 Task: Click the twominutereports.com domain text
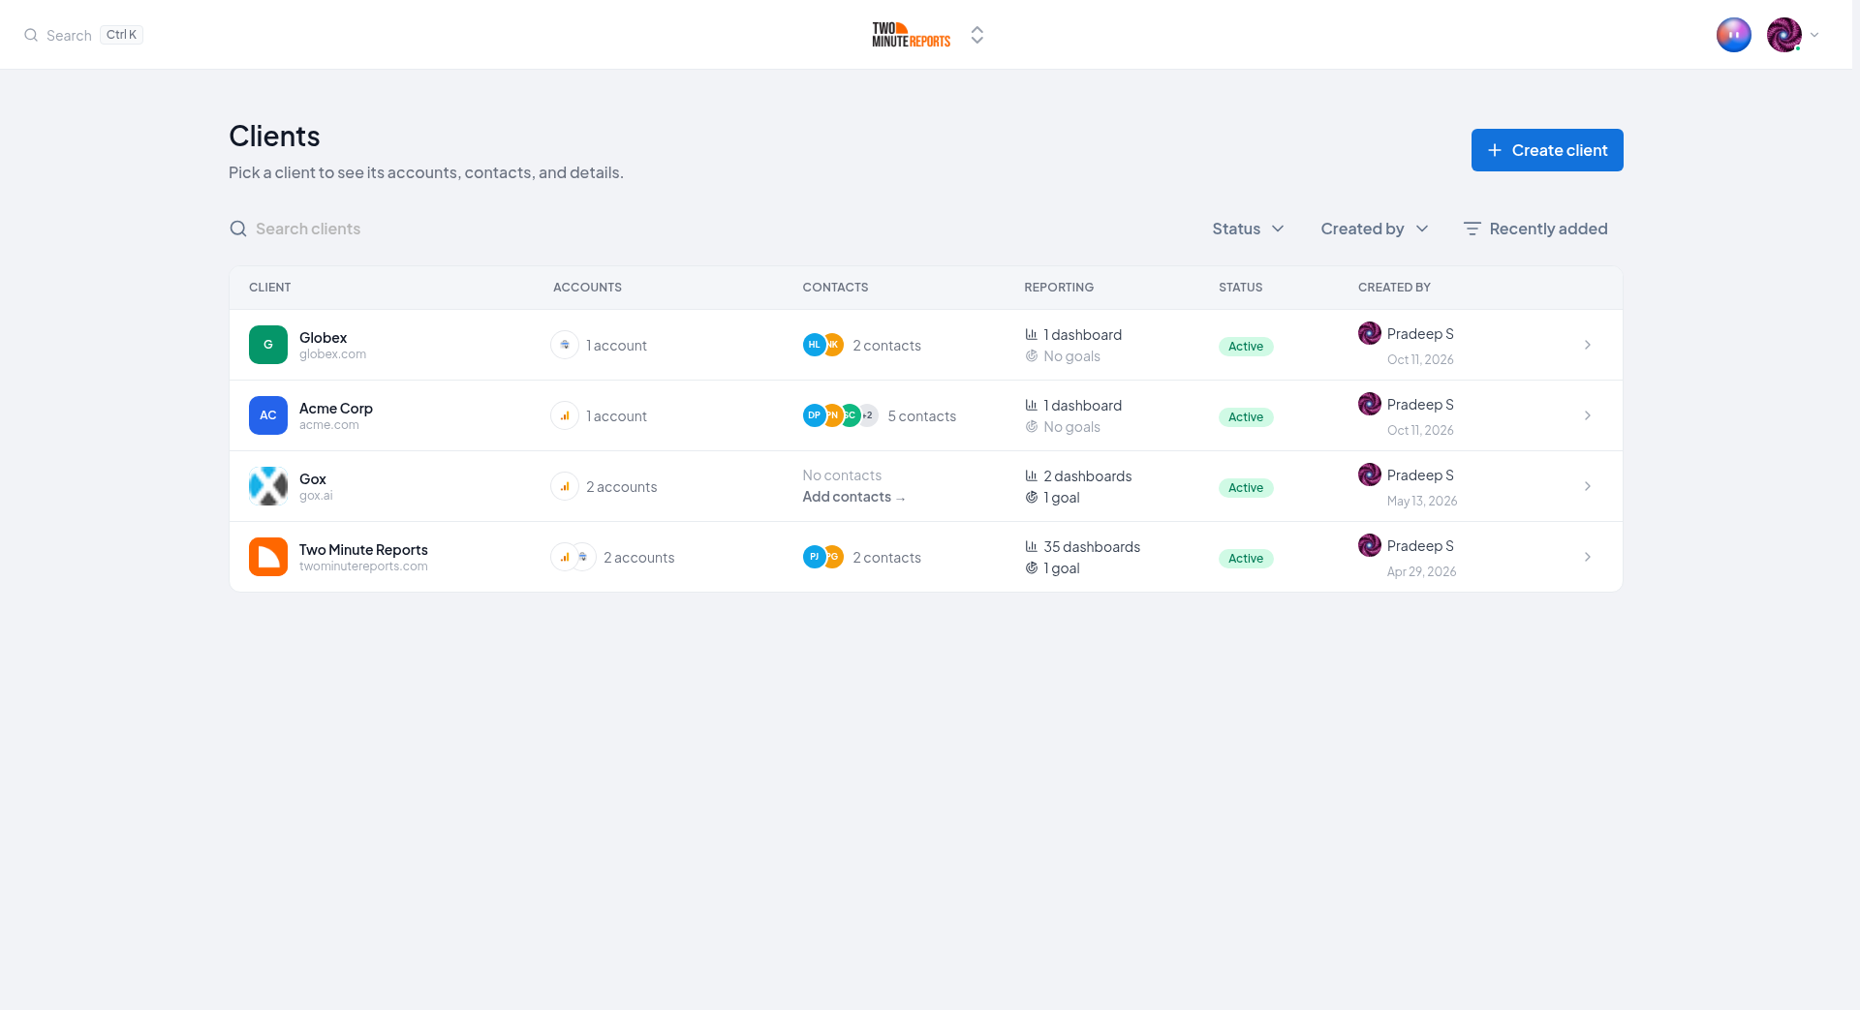coord(363,566)
